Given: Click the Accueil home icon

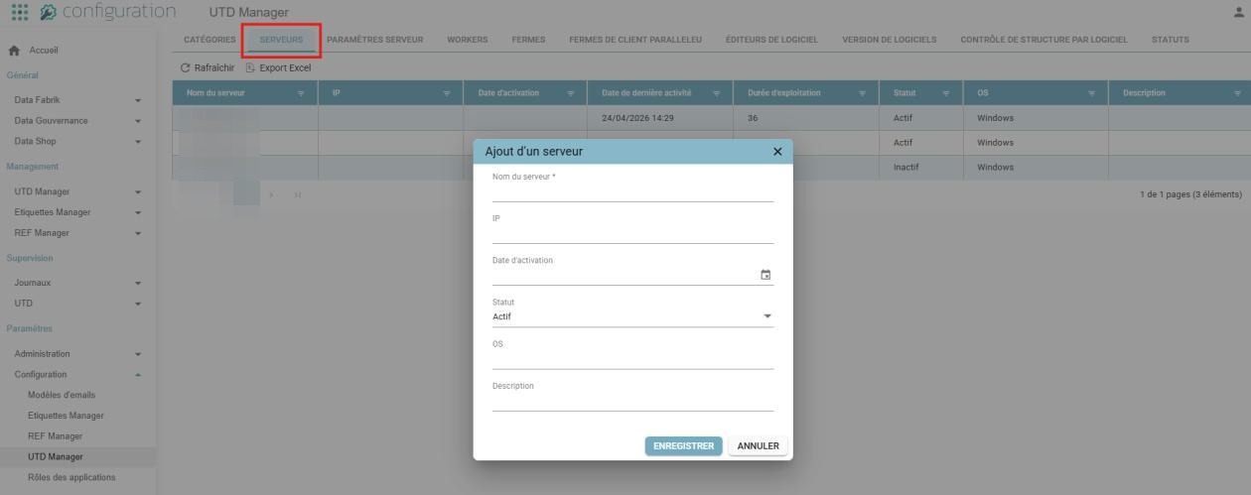Looking at the screenshot, I should click(x=14, y=50).
